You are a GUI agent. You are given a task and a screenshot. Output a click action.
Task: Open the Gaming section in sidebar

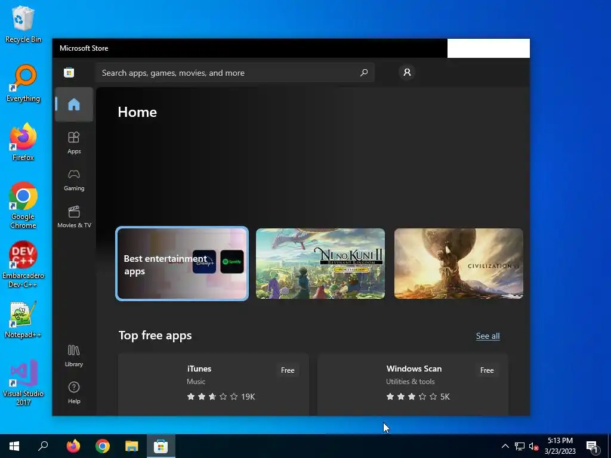coord(74,180)
